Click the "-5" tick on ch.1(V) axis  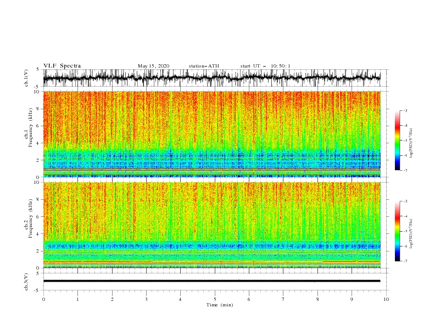pyautogui.click(x=37, y=87)
